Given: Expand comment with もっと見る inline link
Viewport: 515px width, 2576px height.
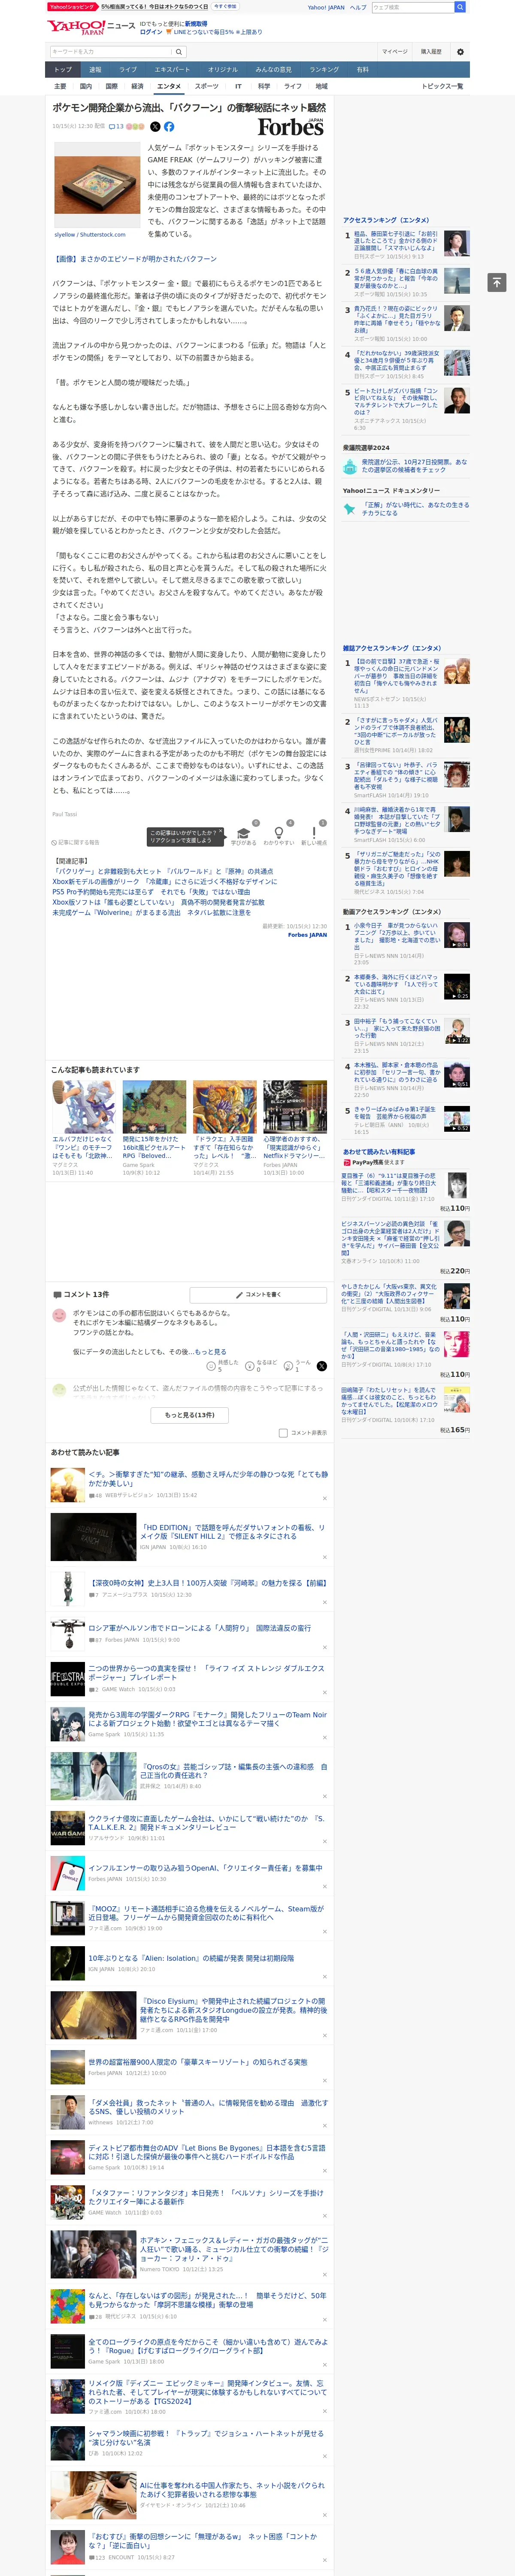Looking at the screenshot, I should point(210,1351).
